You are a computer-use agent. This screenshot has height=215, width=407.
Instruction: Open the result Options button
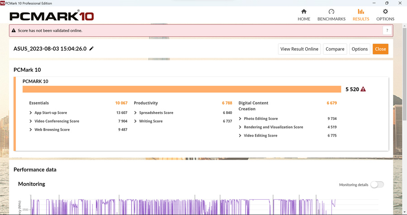tap(360, 49)
